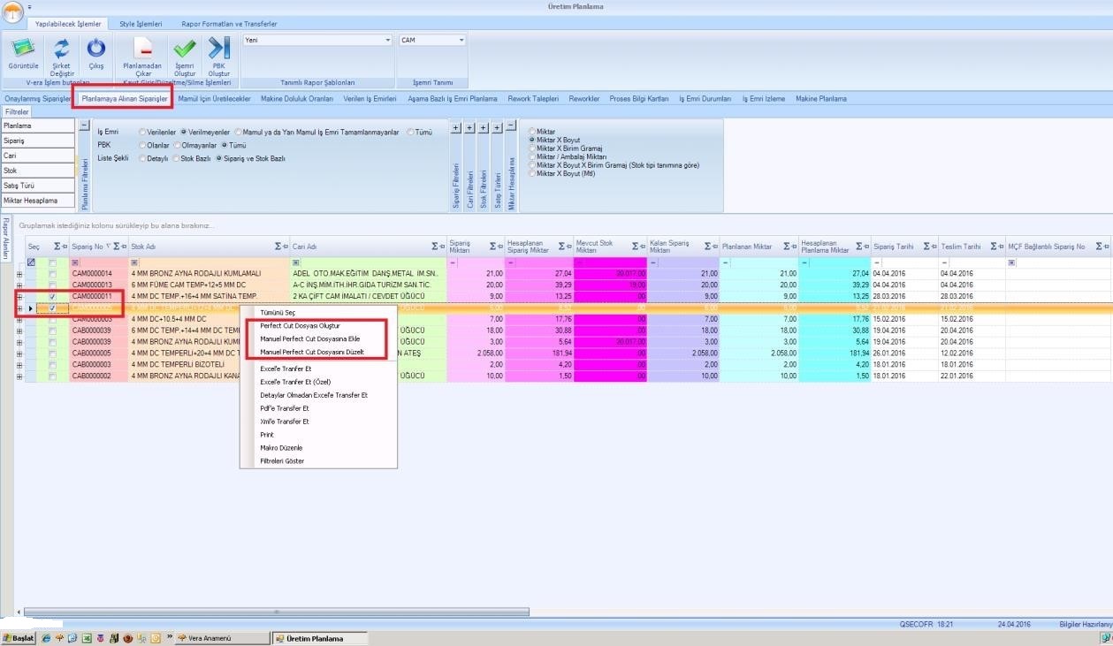
Task: Switch to Vera Anamenü taskbar window
Action: pyautogui.click(x=223, y=638)
